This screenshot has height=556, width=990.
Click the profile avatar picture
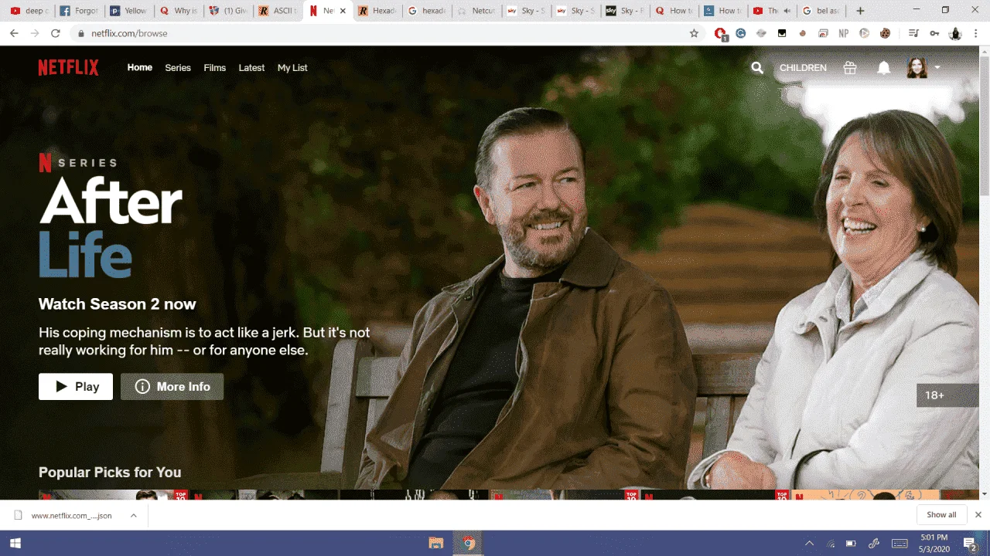click(917, 68)
